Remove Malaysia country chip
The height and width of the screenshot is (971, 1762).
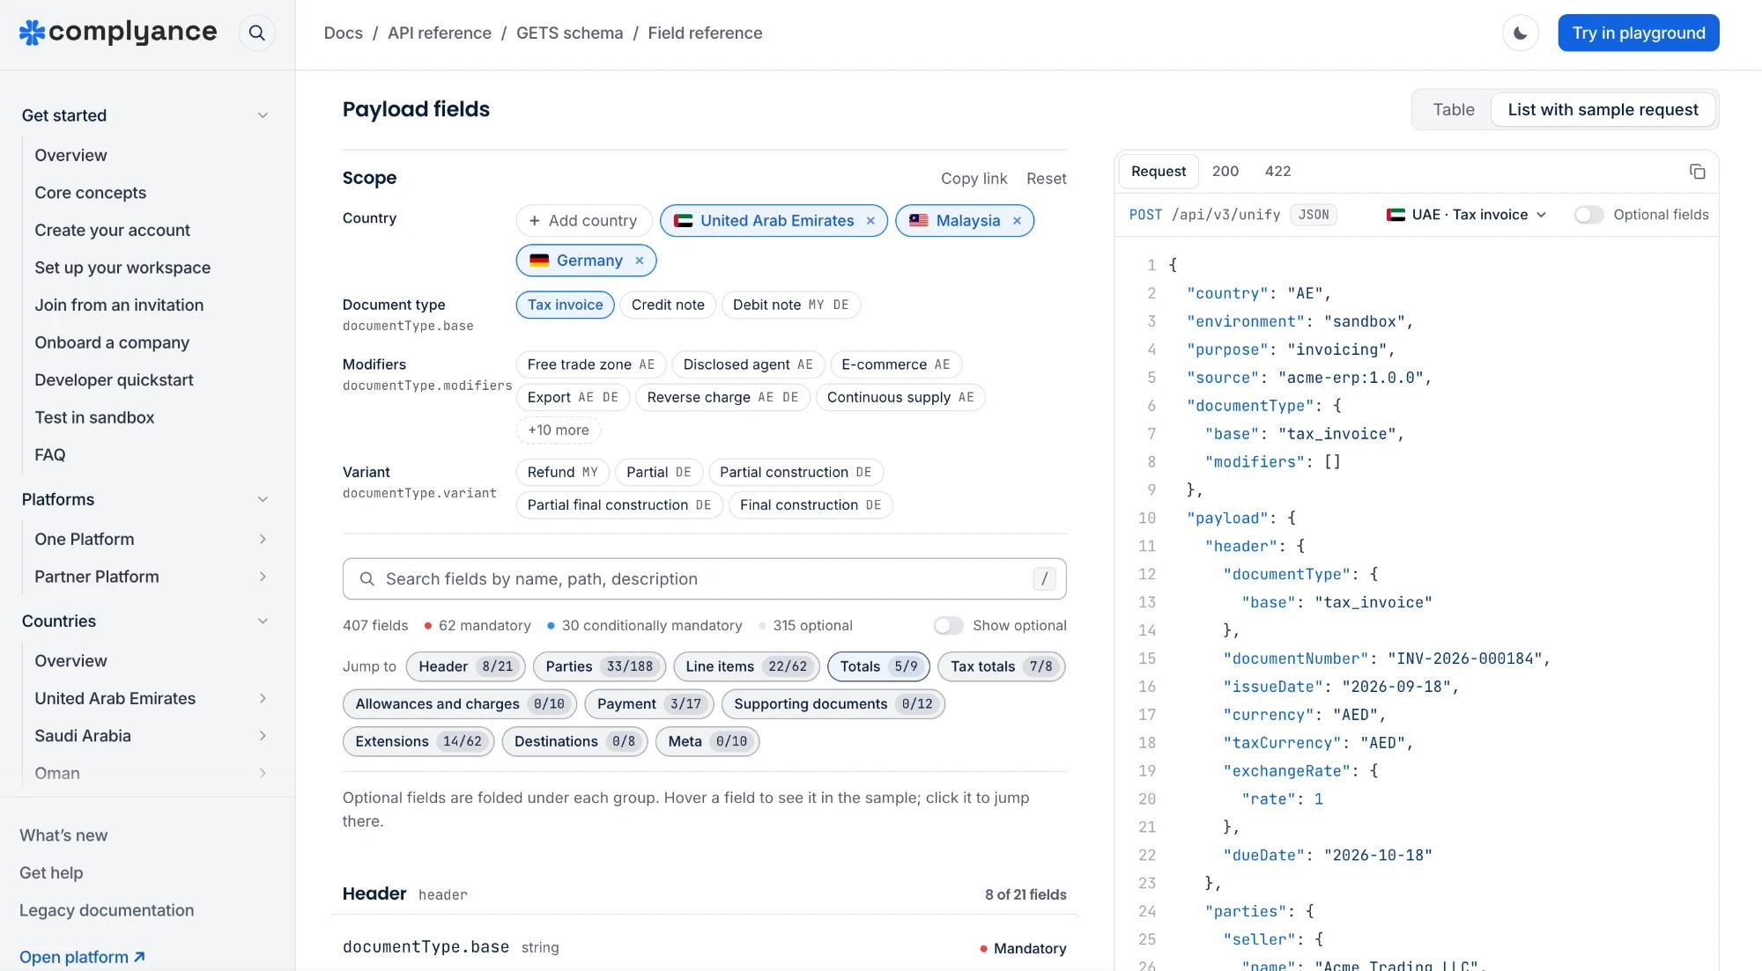coord(1017,221)
